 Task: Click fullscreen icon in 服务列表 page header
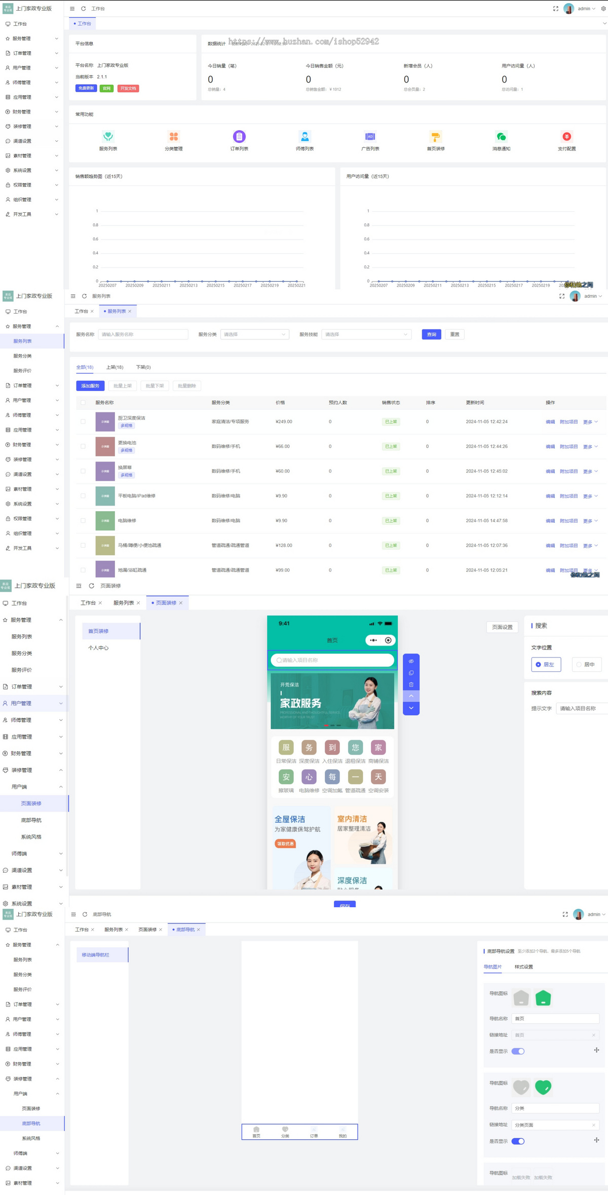tap(562, 296)
